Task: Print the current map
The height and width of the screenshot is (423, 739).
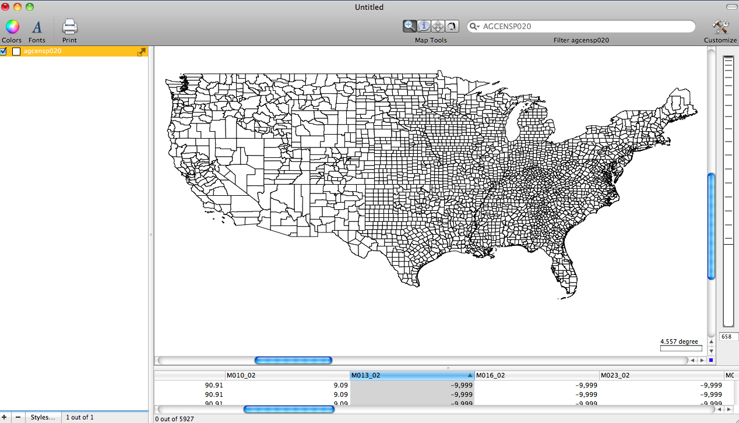Action: pyautogui.click(x=69, y=27)
